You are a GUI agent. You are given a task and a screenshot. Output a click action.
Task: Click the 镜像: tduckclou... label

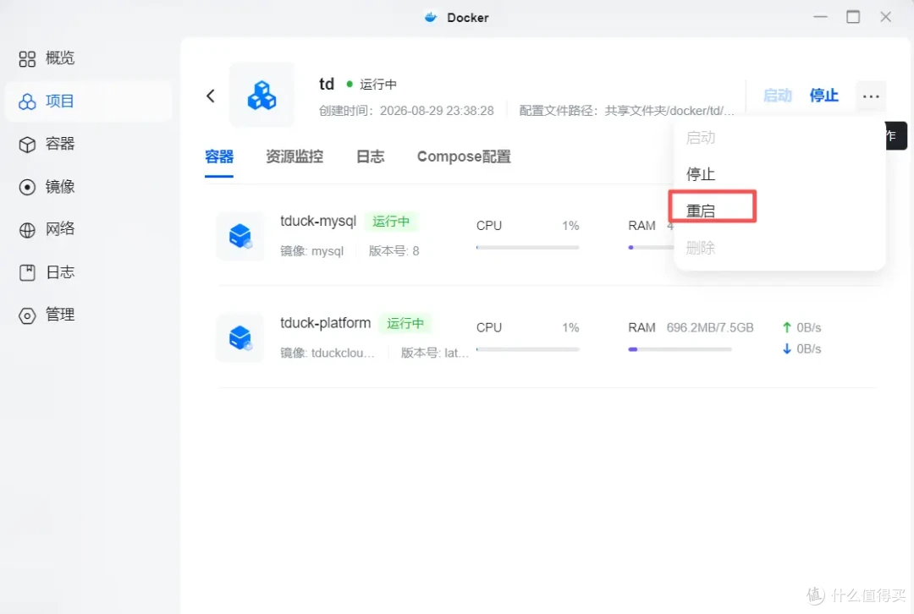pyautogui.click(x=327, y=353)
